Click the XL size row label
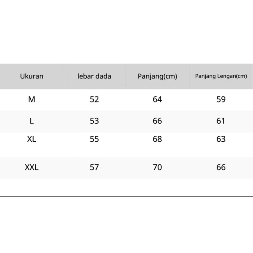253x253 pixels. (x=32, y=139)
